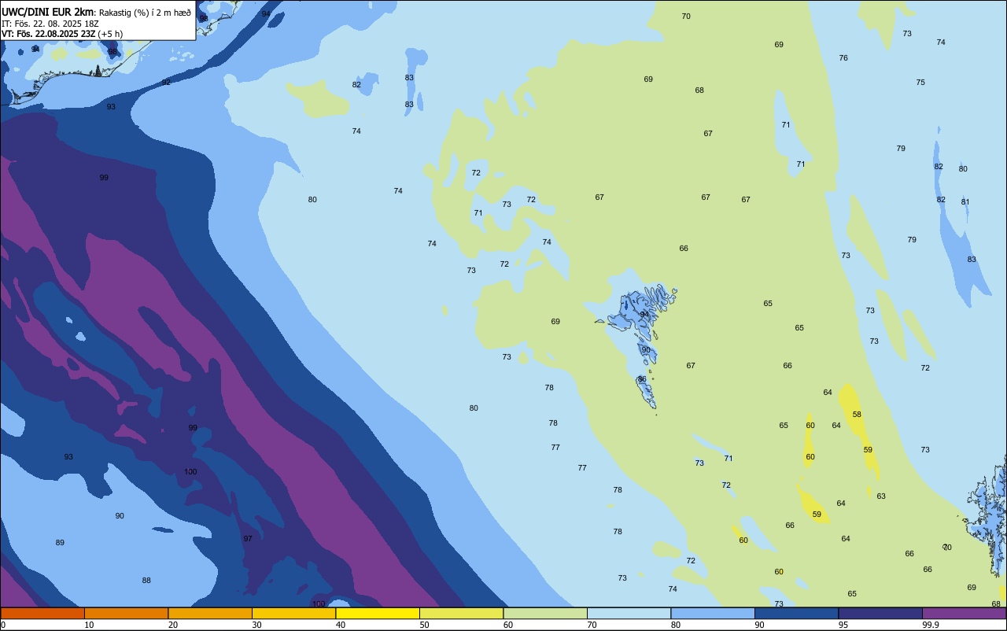
Task: Click the "95" color scale tick label
Action: point(843,625)
